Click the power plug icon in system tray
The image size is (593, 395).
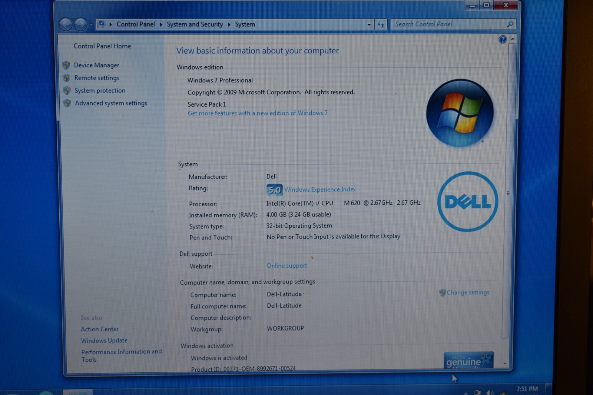[478, 392]
